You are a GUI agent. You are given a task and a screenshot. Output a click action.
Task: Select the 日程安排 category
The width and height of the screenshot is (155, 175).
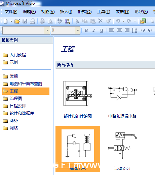click(14, 106)
